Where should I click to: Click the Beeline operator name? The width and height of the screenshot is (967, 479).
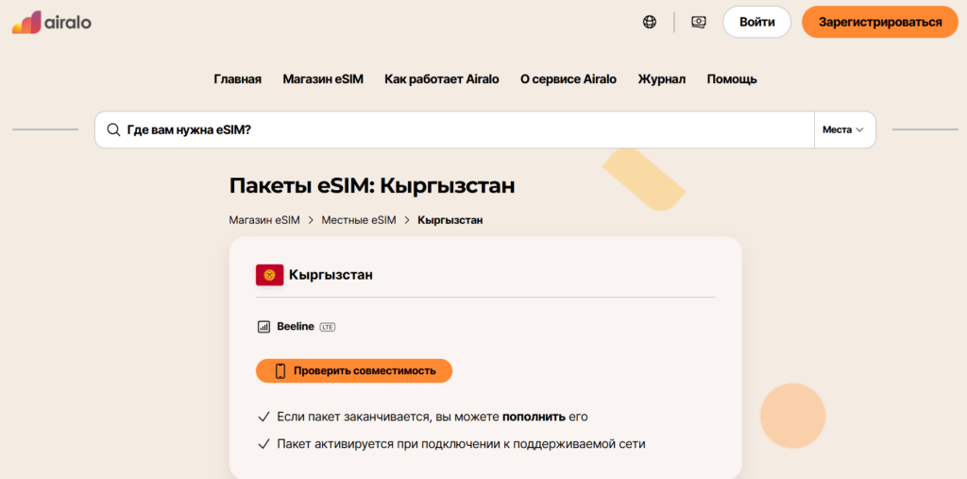(x=296, y=327)
